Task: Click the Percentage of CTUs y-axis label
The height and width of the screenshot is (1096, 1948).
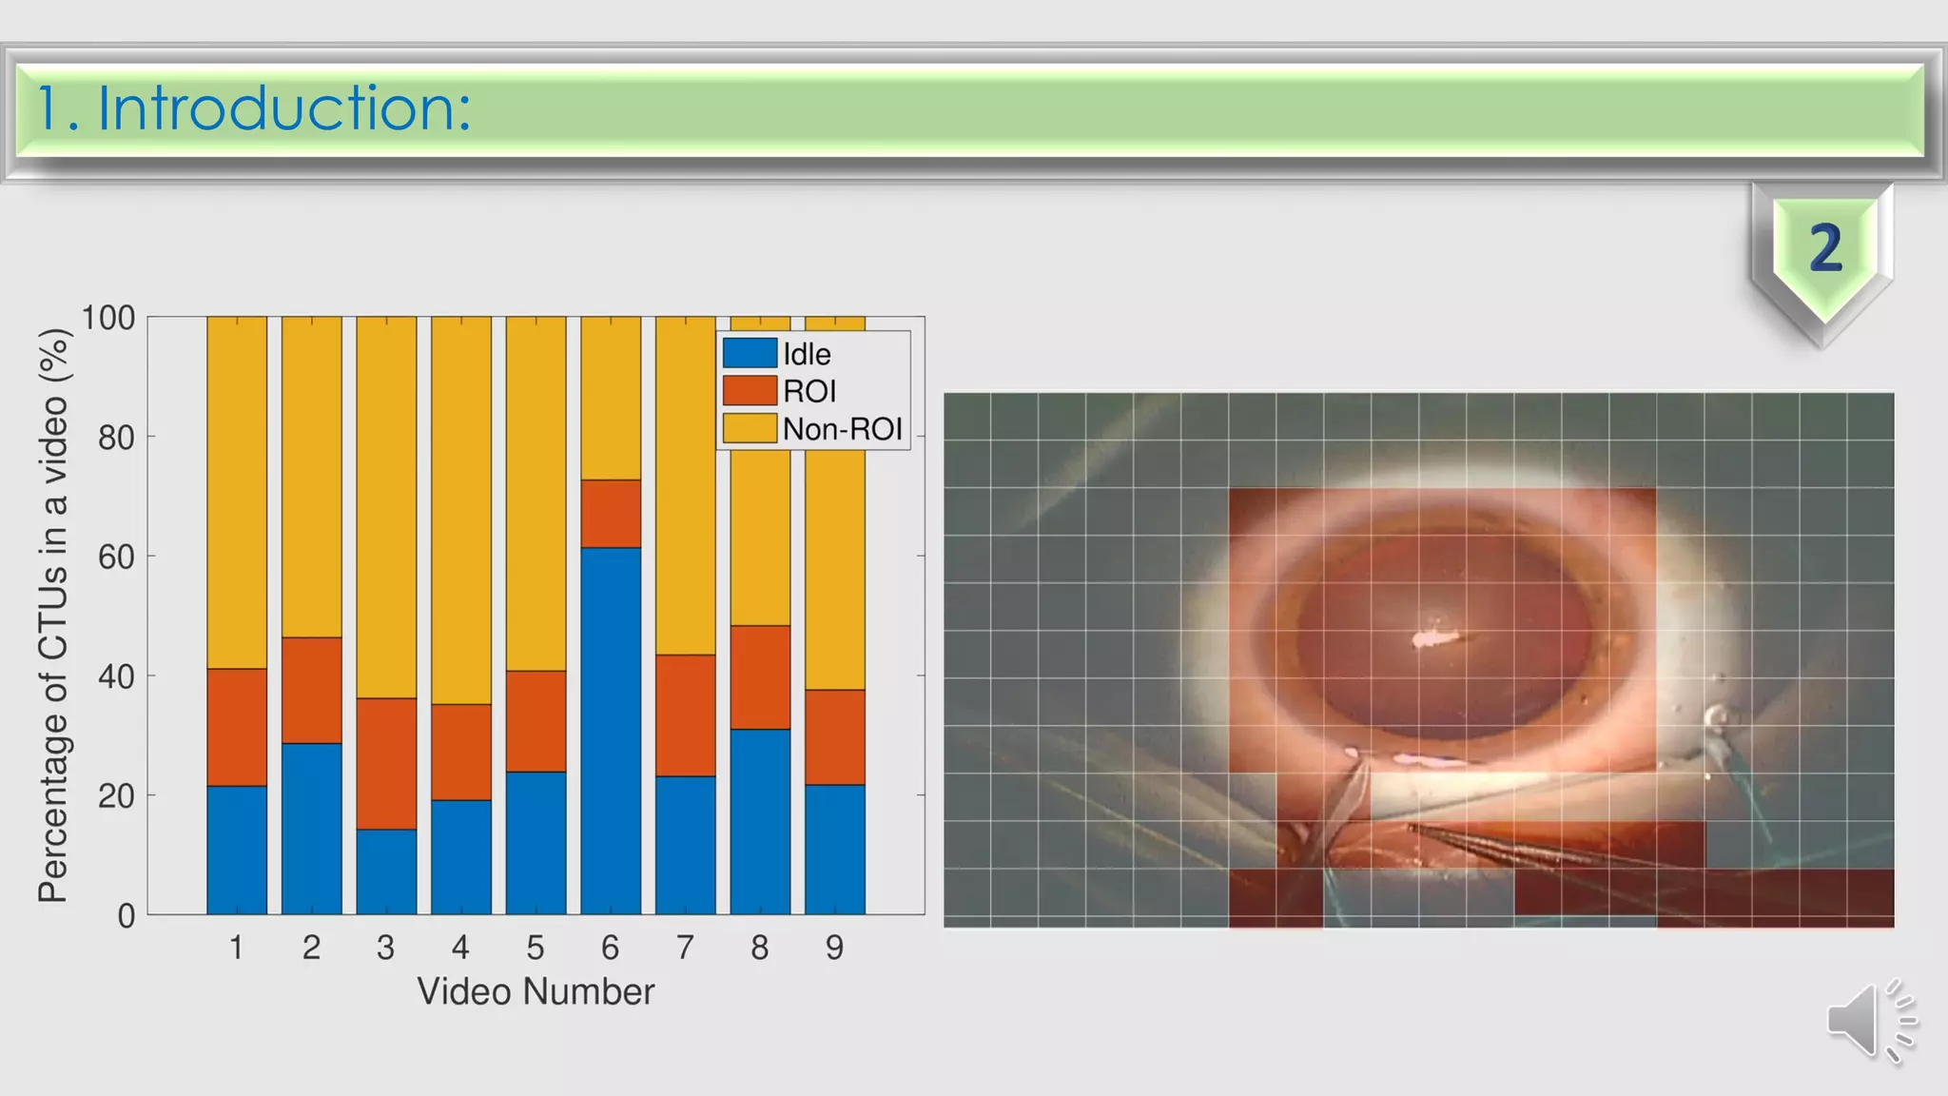Action: click(x=53, y=616)
